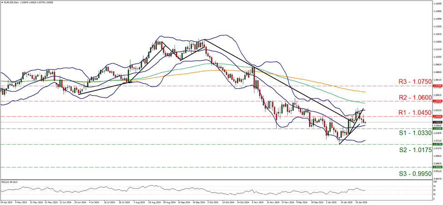
Task: Click the 2 Oct 2024 date label
Action: [x=213, y=202]
